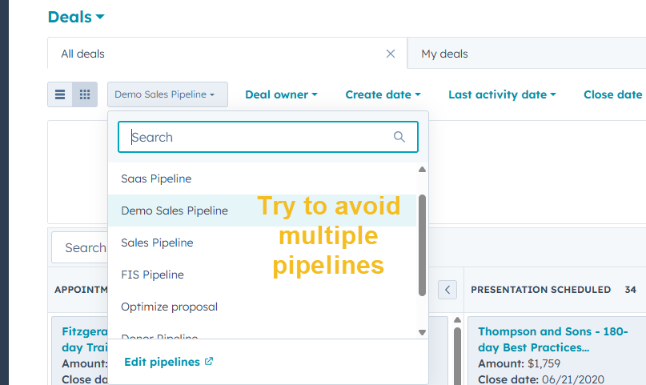Image resolution: width=646 pixels, height=385 pixels.
Task: Open the Last activity date filter
Action: tap(502, 94)
